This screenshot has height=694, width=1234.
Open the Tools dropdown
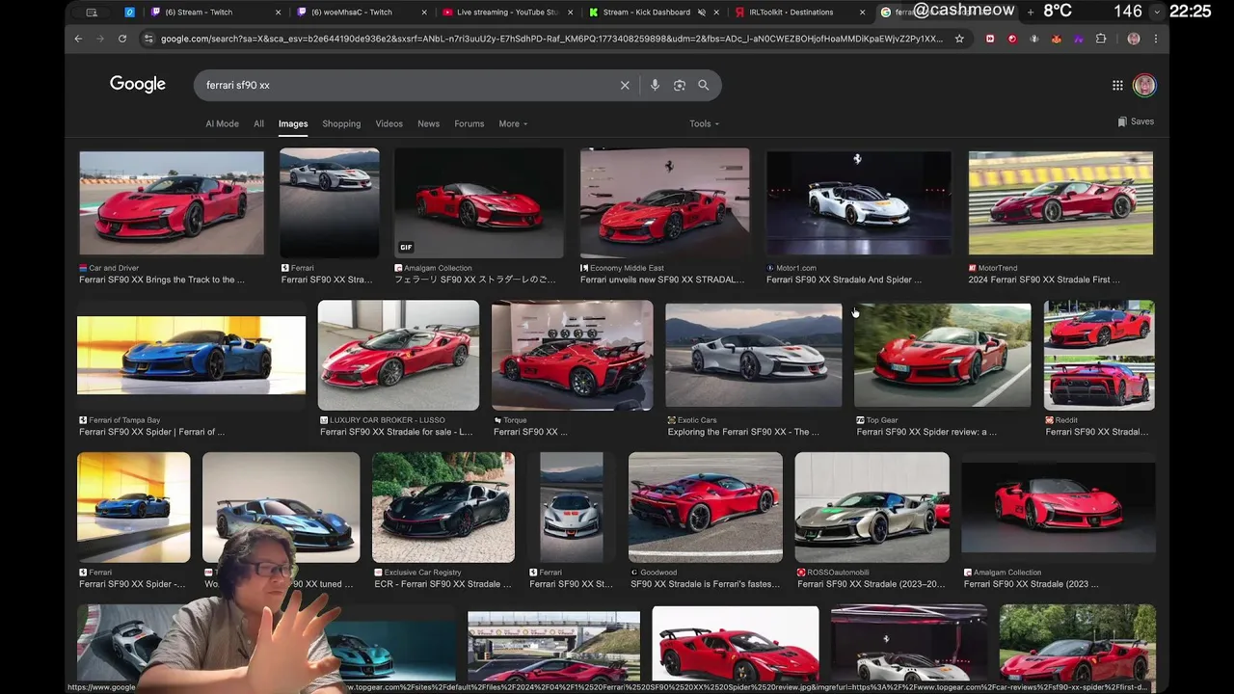[x=704, y=123]
